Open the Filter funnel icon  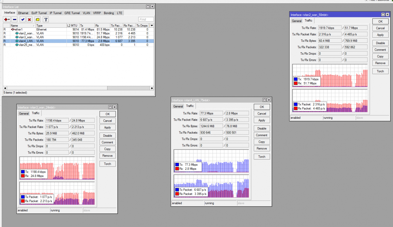pos(46,20)
